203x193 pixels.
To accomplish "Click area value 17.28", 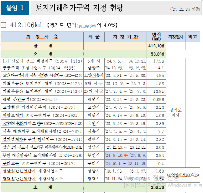I will [x=156, y=61].
